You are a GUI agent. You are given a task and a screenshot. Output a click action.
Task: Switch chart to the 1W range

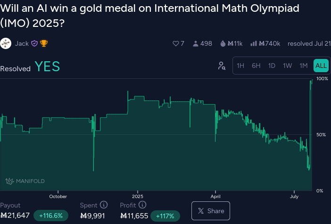tap(287, 66)
